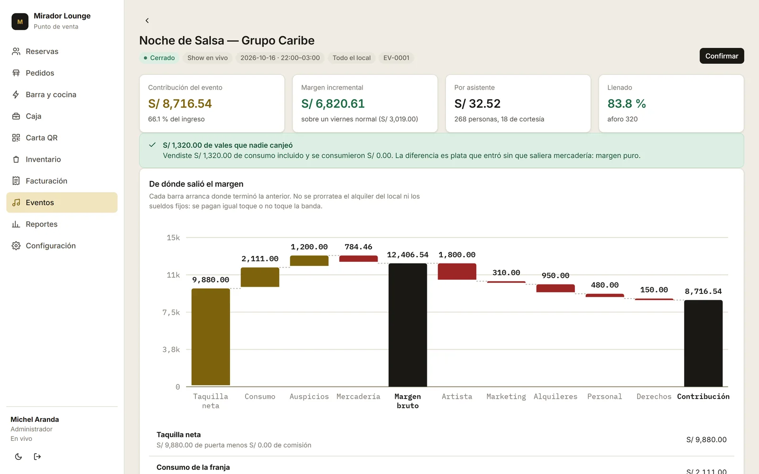The width and height of the screenshot is (759, 474).
Task: Click the EV-0001 event code tag
Action: coord(396,58)
